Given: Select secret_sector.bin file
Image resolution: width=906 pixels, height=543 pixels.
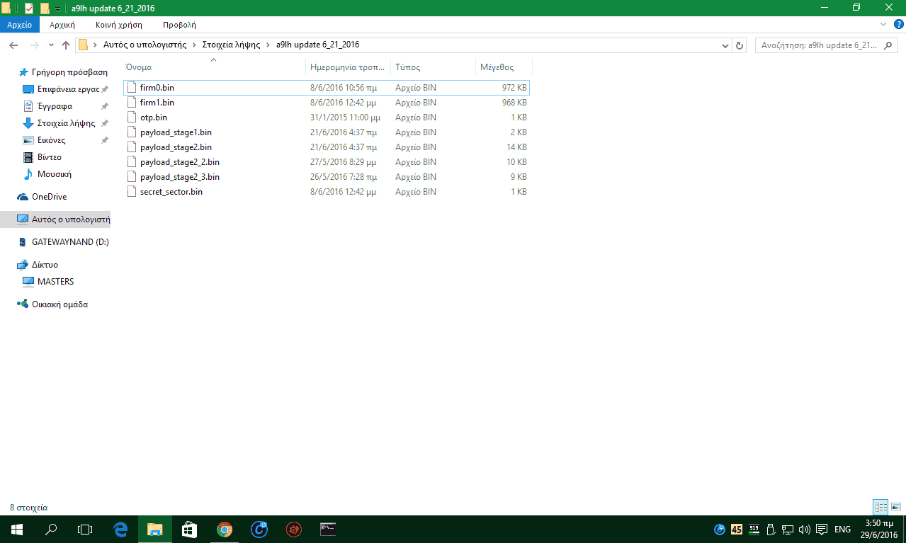Looking at the screenshot, I should tap(326, 192).
